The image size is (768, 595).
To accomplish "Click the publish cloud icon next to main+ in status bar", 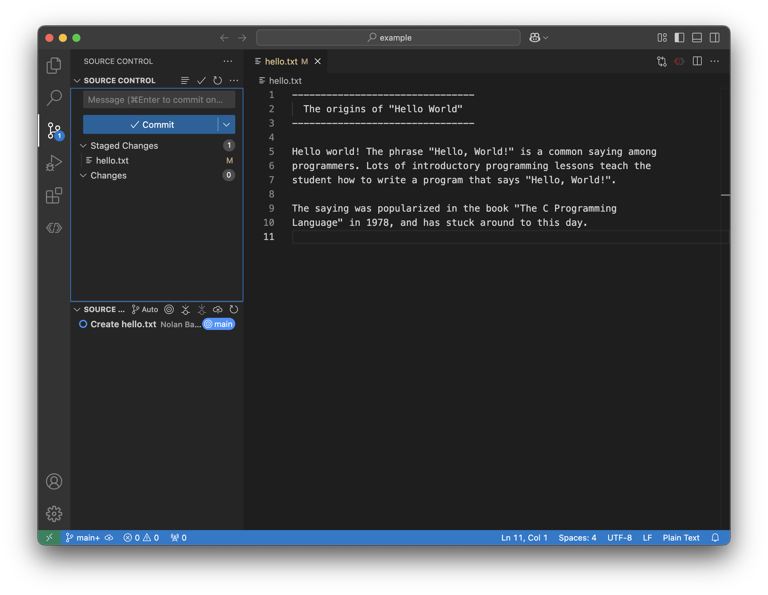I will tap(109, 538).
